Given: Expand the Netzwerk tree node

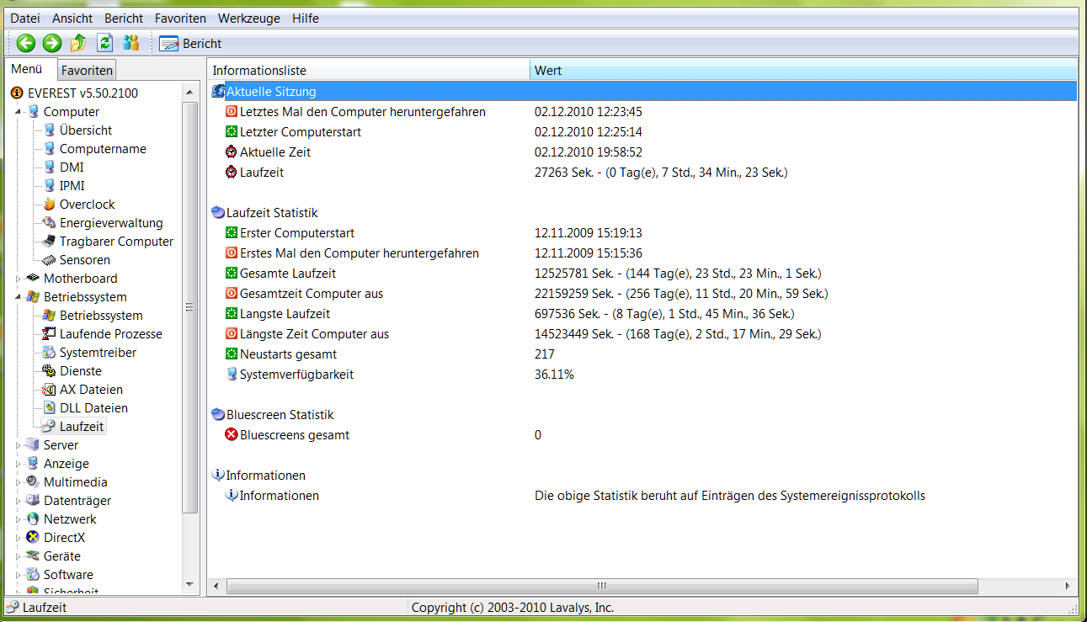Looking at the screenshot, I should [19, 519].
